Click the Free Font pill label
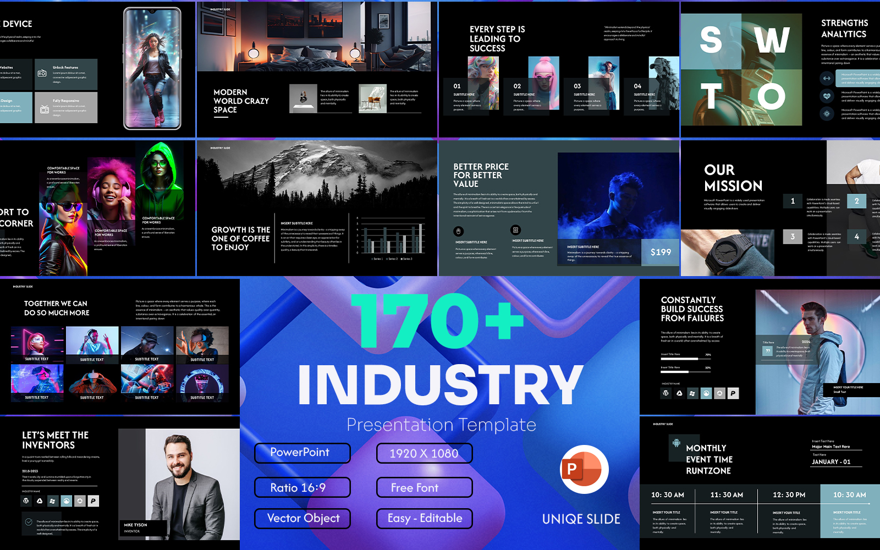This screenshot has height=550, width=880. click(x=425, y=487)
